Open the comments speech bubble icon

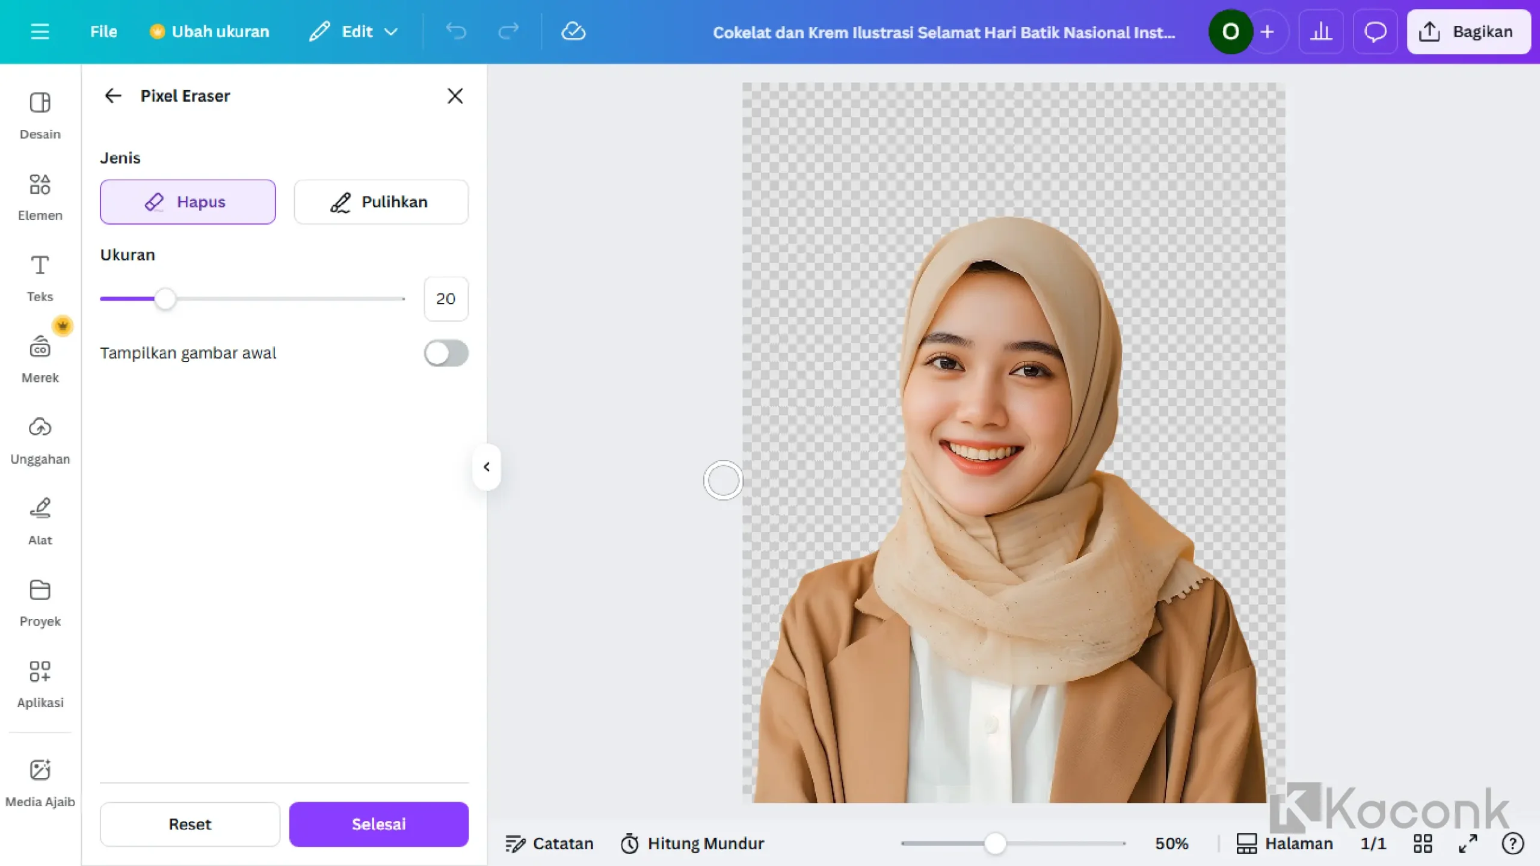click(1375, 31)
